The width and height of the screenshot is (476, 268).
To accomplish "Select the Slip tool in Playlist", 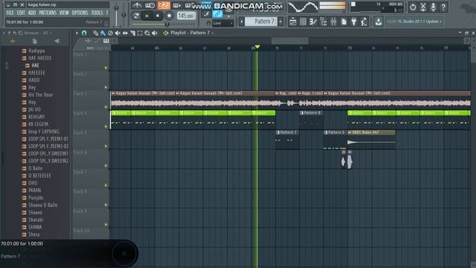I will 125,33.
